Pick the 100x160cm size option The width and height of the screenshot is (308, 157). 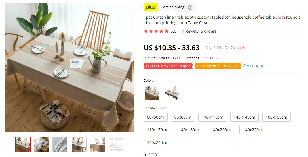point(276,117)
